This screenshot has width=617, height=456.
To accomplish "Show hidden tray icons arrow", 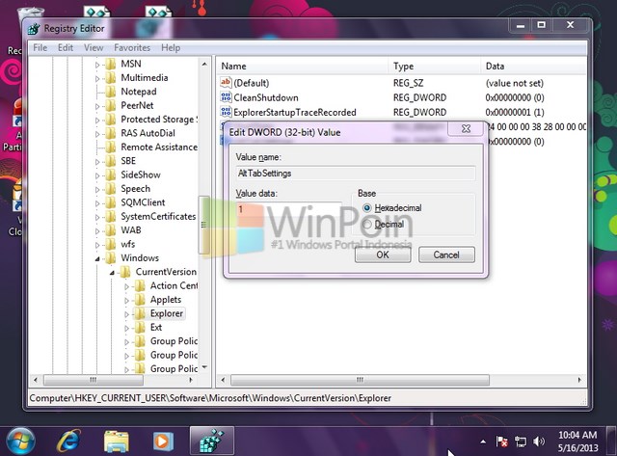I will point(483,442).
